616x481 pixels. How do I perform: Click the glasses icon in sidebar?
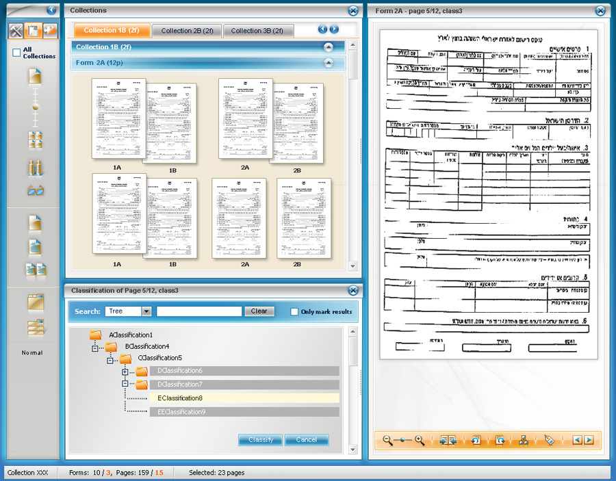pyautogui.click(x=36, y=191)
